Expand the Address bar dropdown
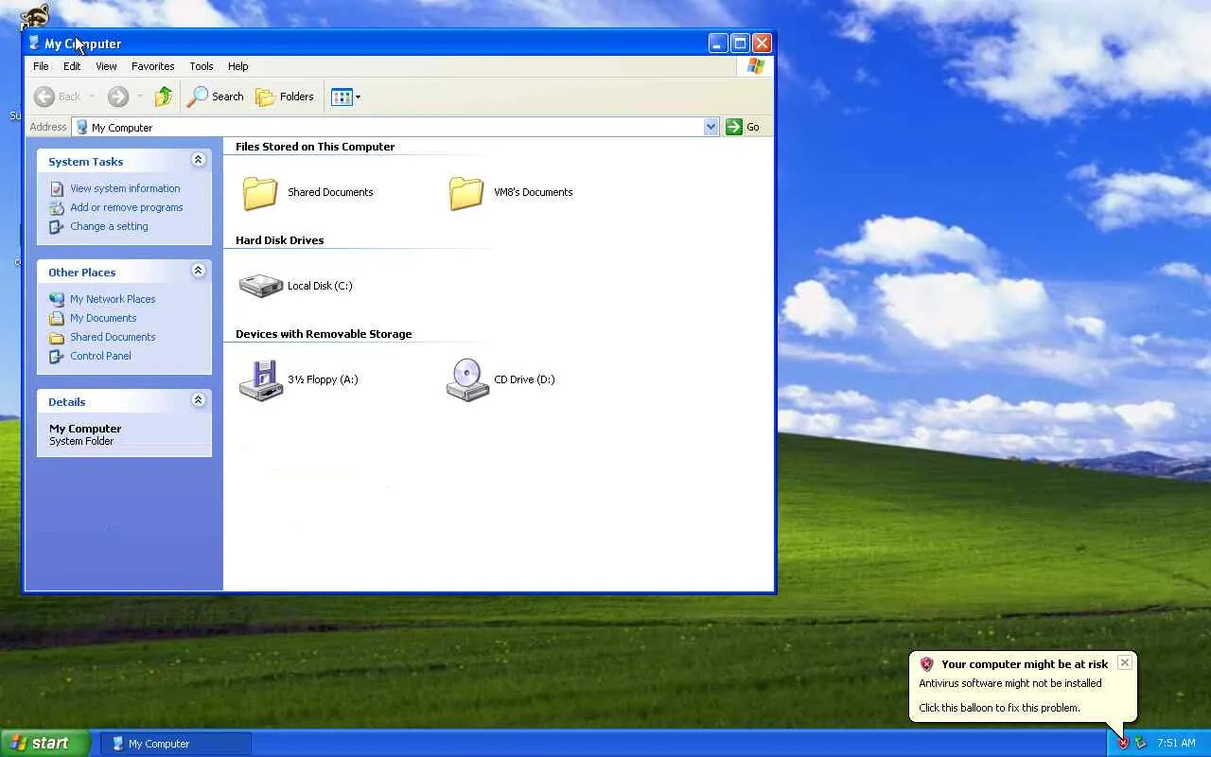This screenshot has height=757, width=1211. 711,127
